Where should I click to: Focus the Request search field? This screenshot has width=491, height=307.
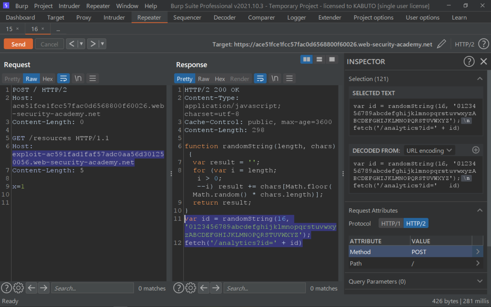tap(92, 288)
